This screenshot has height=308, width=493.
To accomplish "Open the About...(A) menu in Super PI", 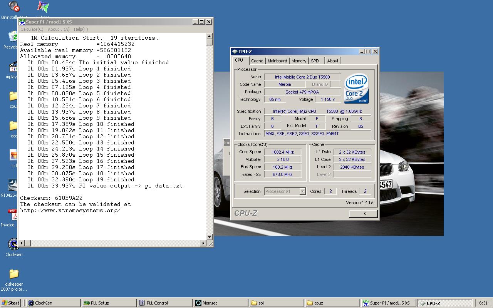I will (59, 29).
